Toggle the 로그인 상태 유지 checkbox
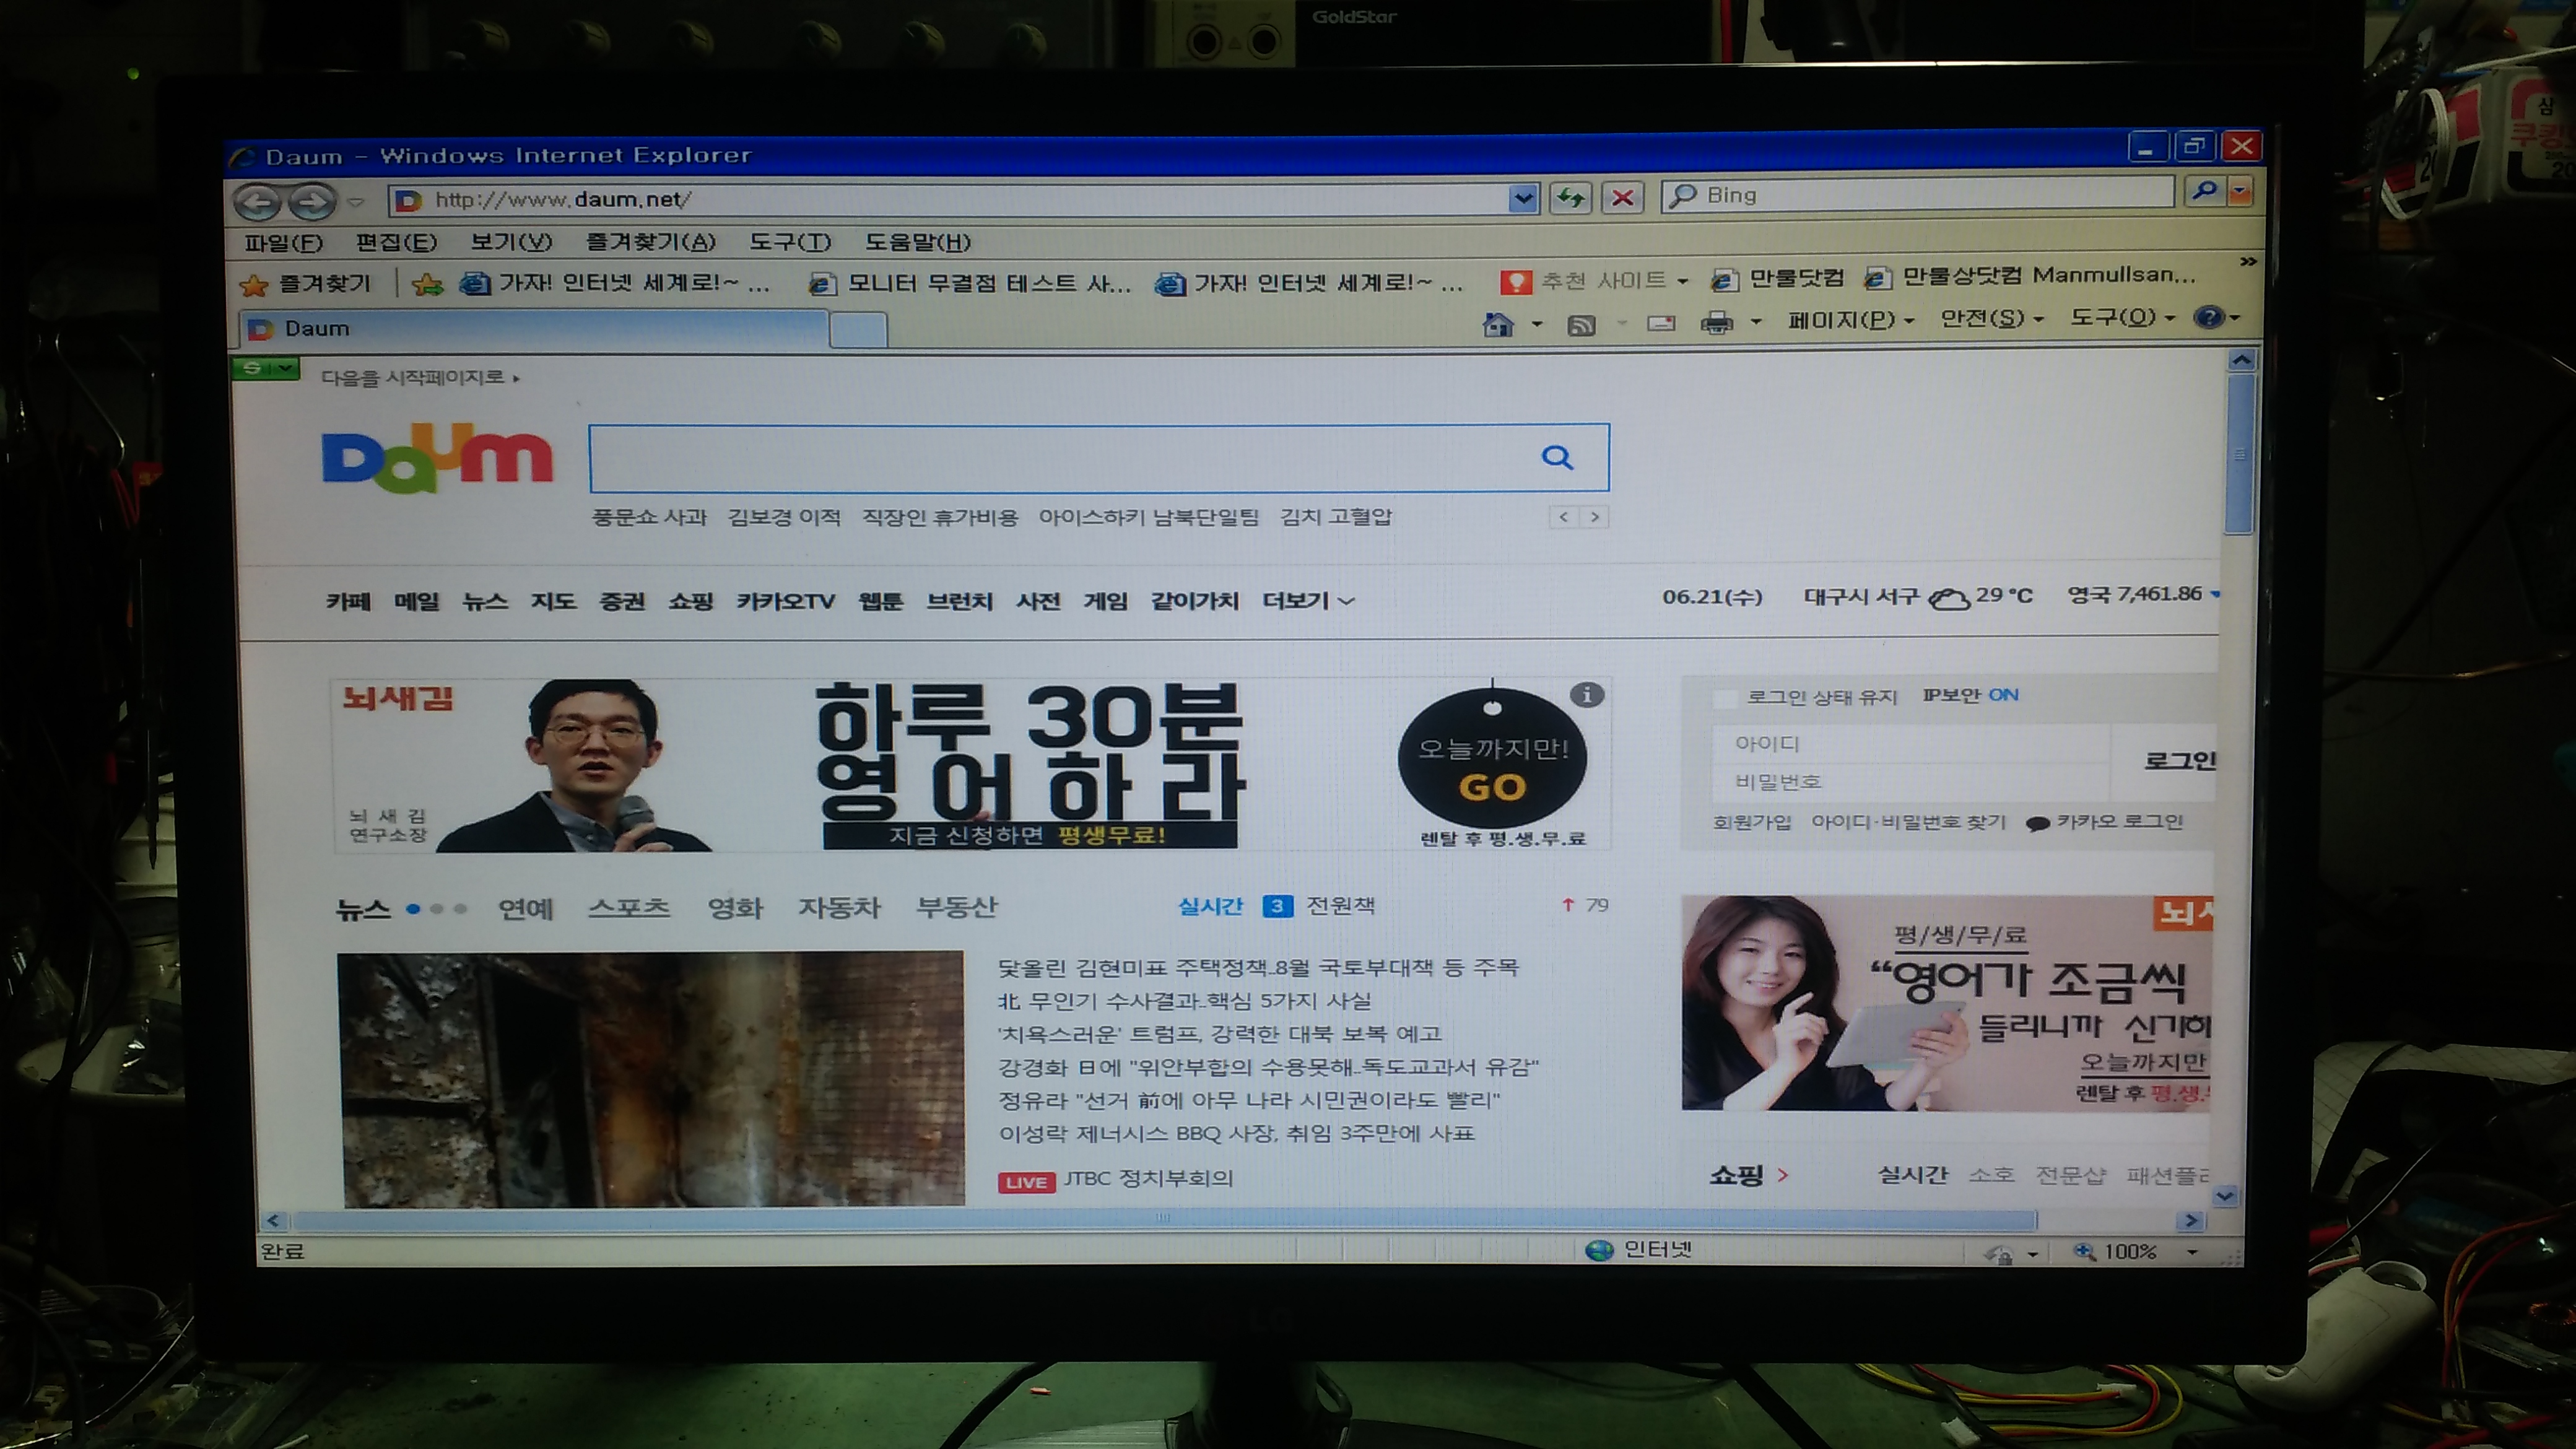This screenshot has height=1449, width=2576. 1725,698
